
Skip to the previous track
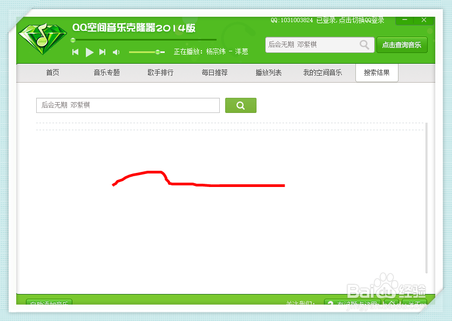pos(75,52)
